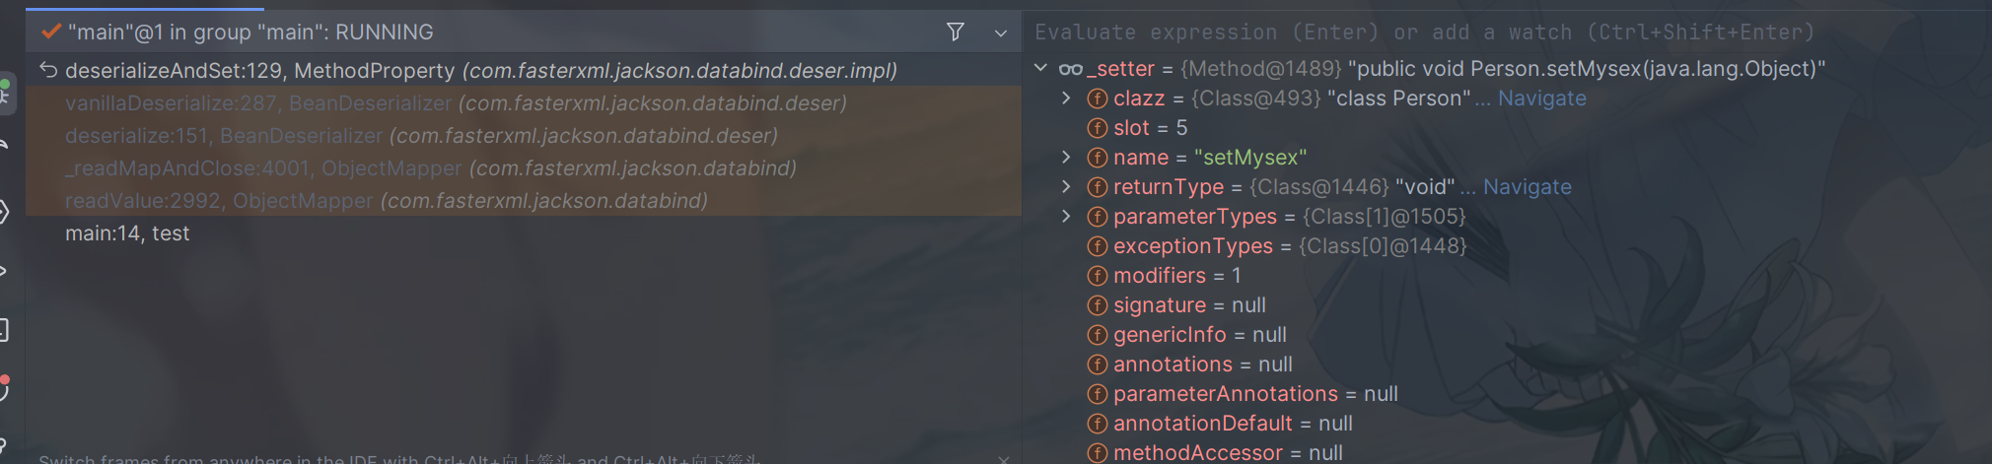Click the field icon beside slot

(x=1097, y=128)
